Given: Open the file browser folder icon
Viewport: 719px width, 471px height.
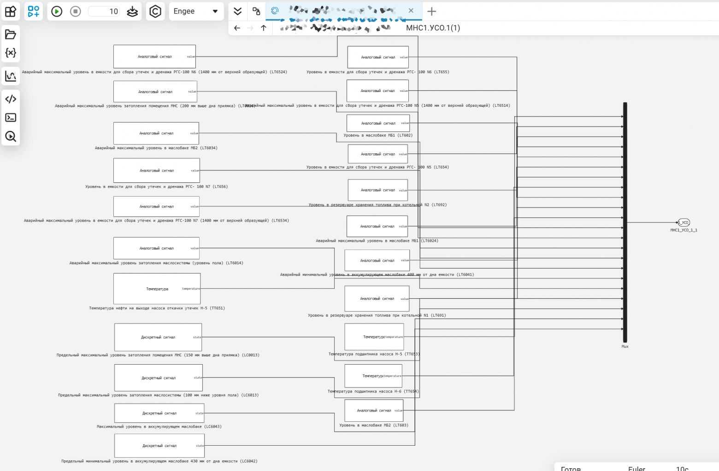Looking at the screenshot, I should point(11,35).
